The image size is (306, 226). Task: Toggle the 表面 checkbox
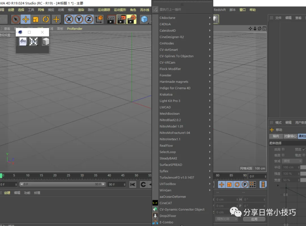point(283,155)
